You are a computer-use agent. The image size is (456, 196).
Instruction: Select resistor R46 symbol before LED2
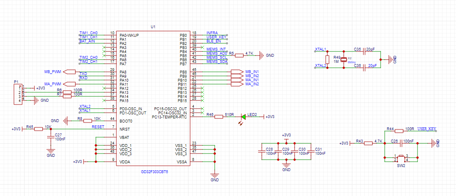(218, 117)
